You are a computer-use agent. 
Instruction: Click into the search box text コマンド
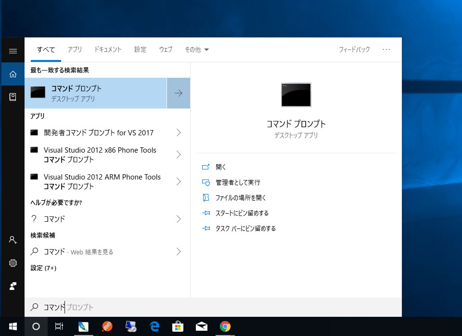[x=54, y=307]
